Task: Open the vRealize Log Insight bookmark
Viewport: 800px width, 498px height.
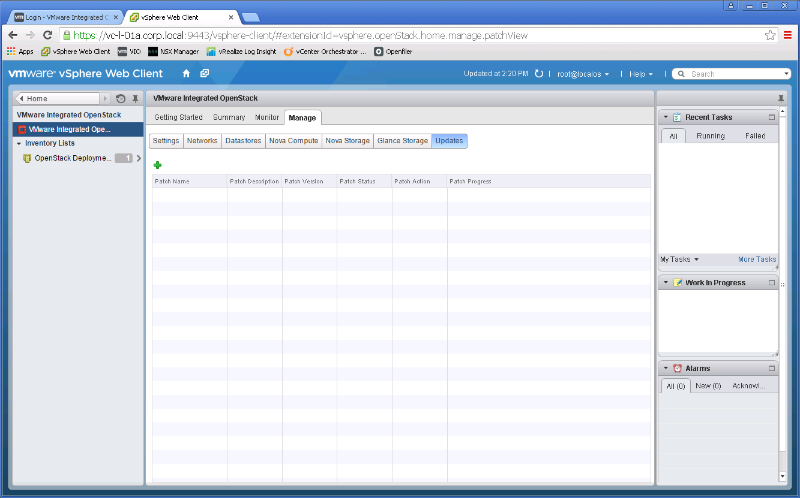Action: coord(241,52)
